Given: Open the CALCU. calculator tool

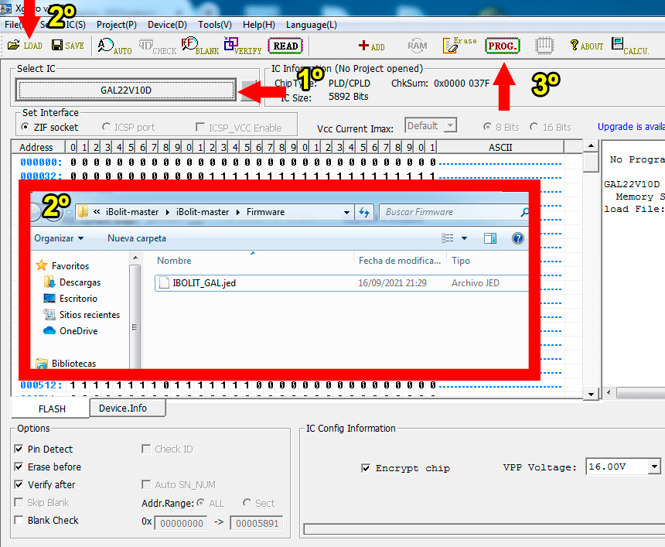Looking at the screenshot, I should coord(629,46).
